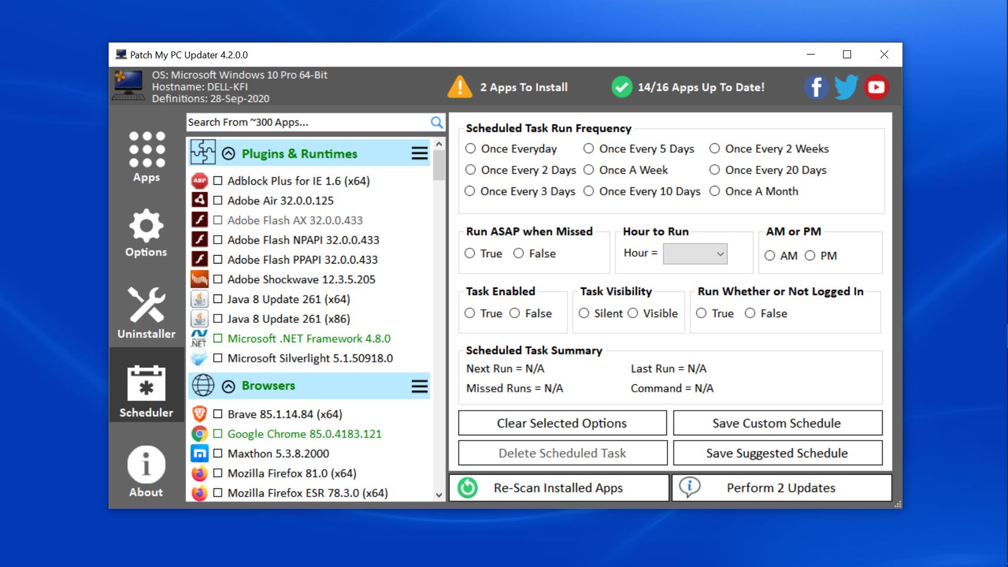Click the Browsers globe icon
This screenshot has height=567, width=1008.
[x=203, y=385]
